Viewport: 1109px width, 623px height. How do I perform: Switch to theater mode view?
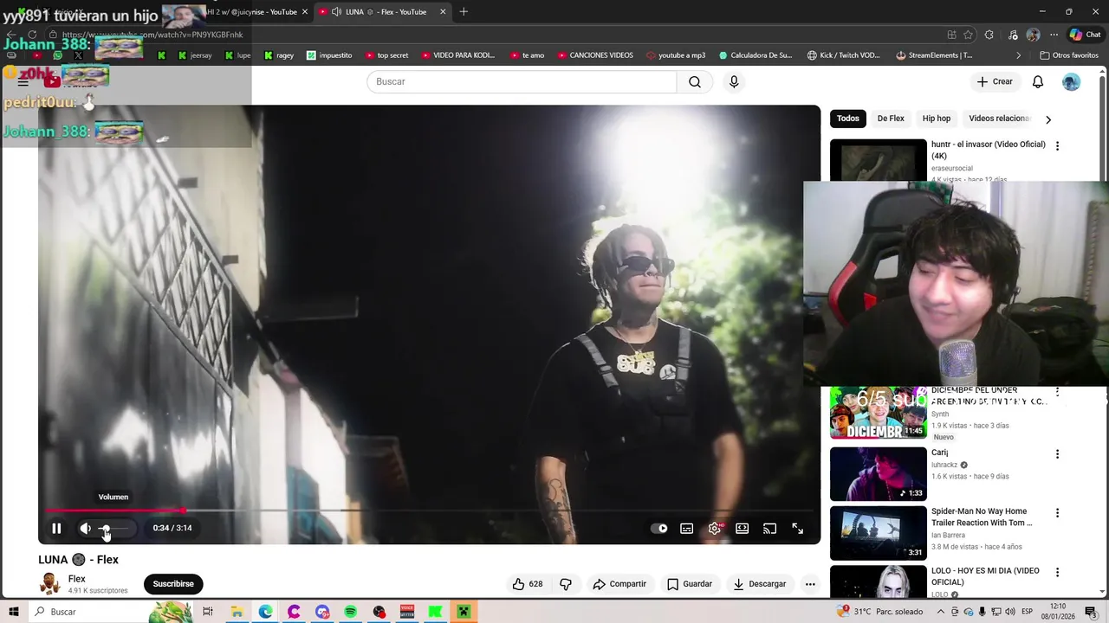(743, 529)
